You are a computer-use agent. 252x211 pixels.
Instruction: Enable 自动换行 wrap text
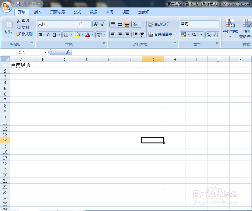(158, 24)
